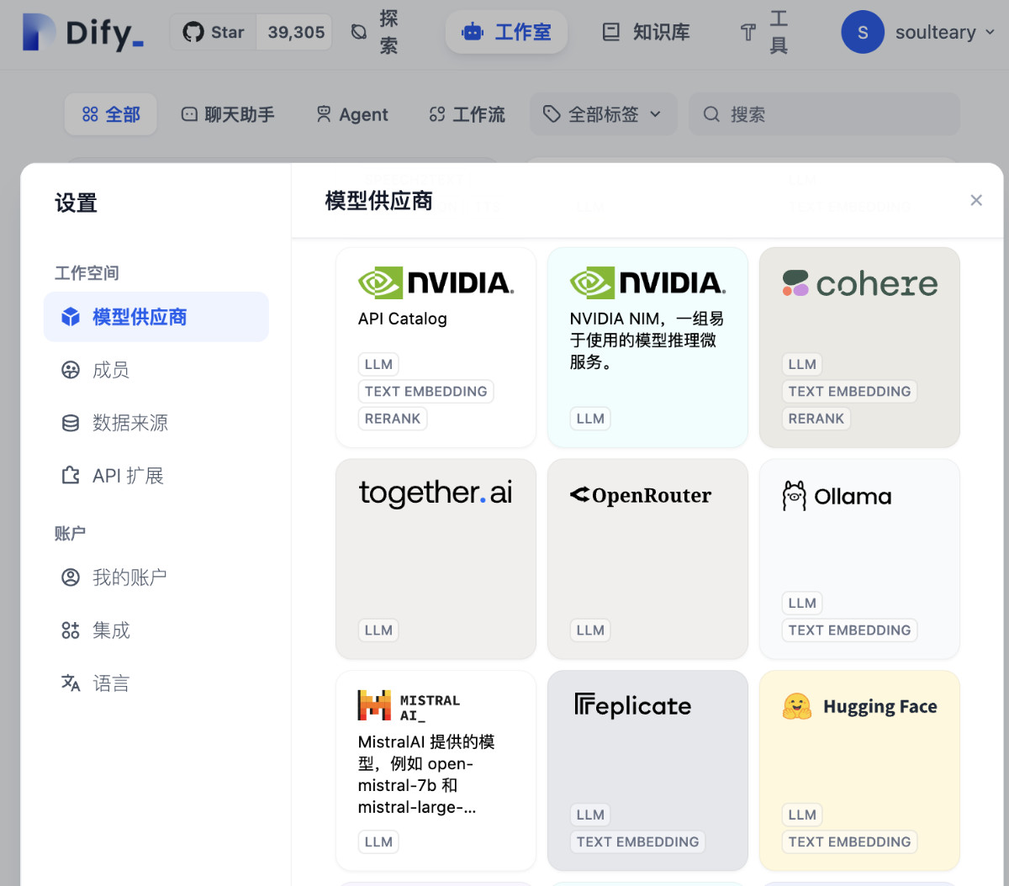Open 语言 language settings
Image resolution: width=1009 pixels, height=886 pixels.
[156, 683]
